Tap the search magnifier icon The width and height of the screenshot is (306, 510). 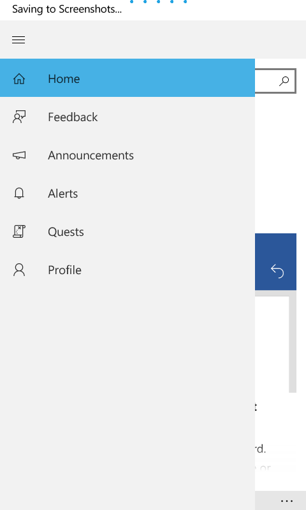pos(284,81)
